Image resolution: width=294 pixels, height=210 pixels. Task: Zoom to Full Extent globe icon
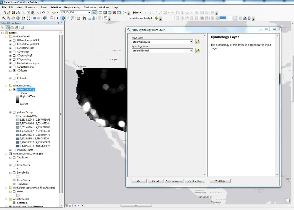[18, 18]
